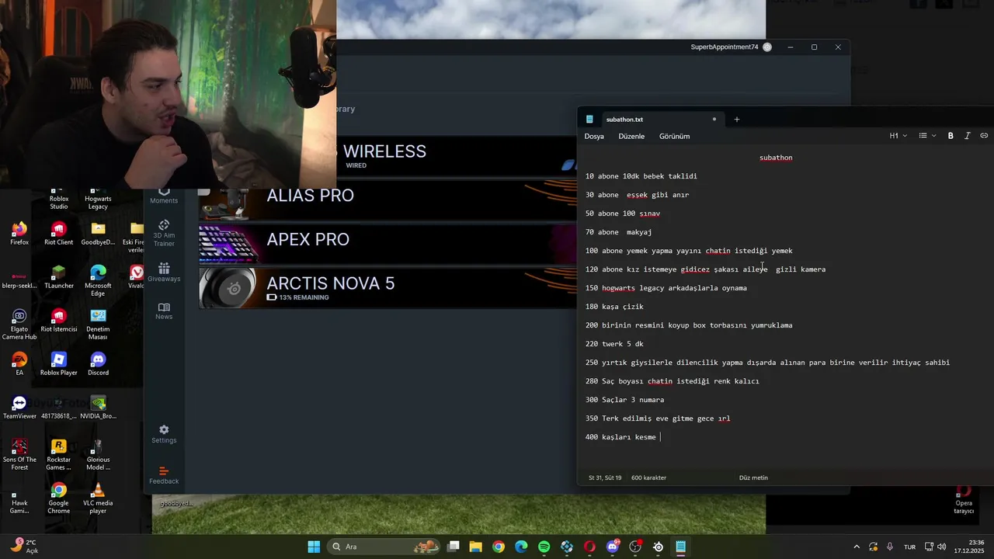This screenshot has height=559, width=994.
Task: Open the Dosya menu in Notepad
Action: 594,136
